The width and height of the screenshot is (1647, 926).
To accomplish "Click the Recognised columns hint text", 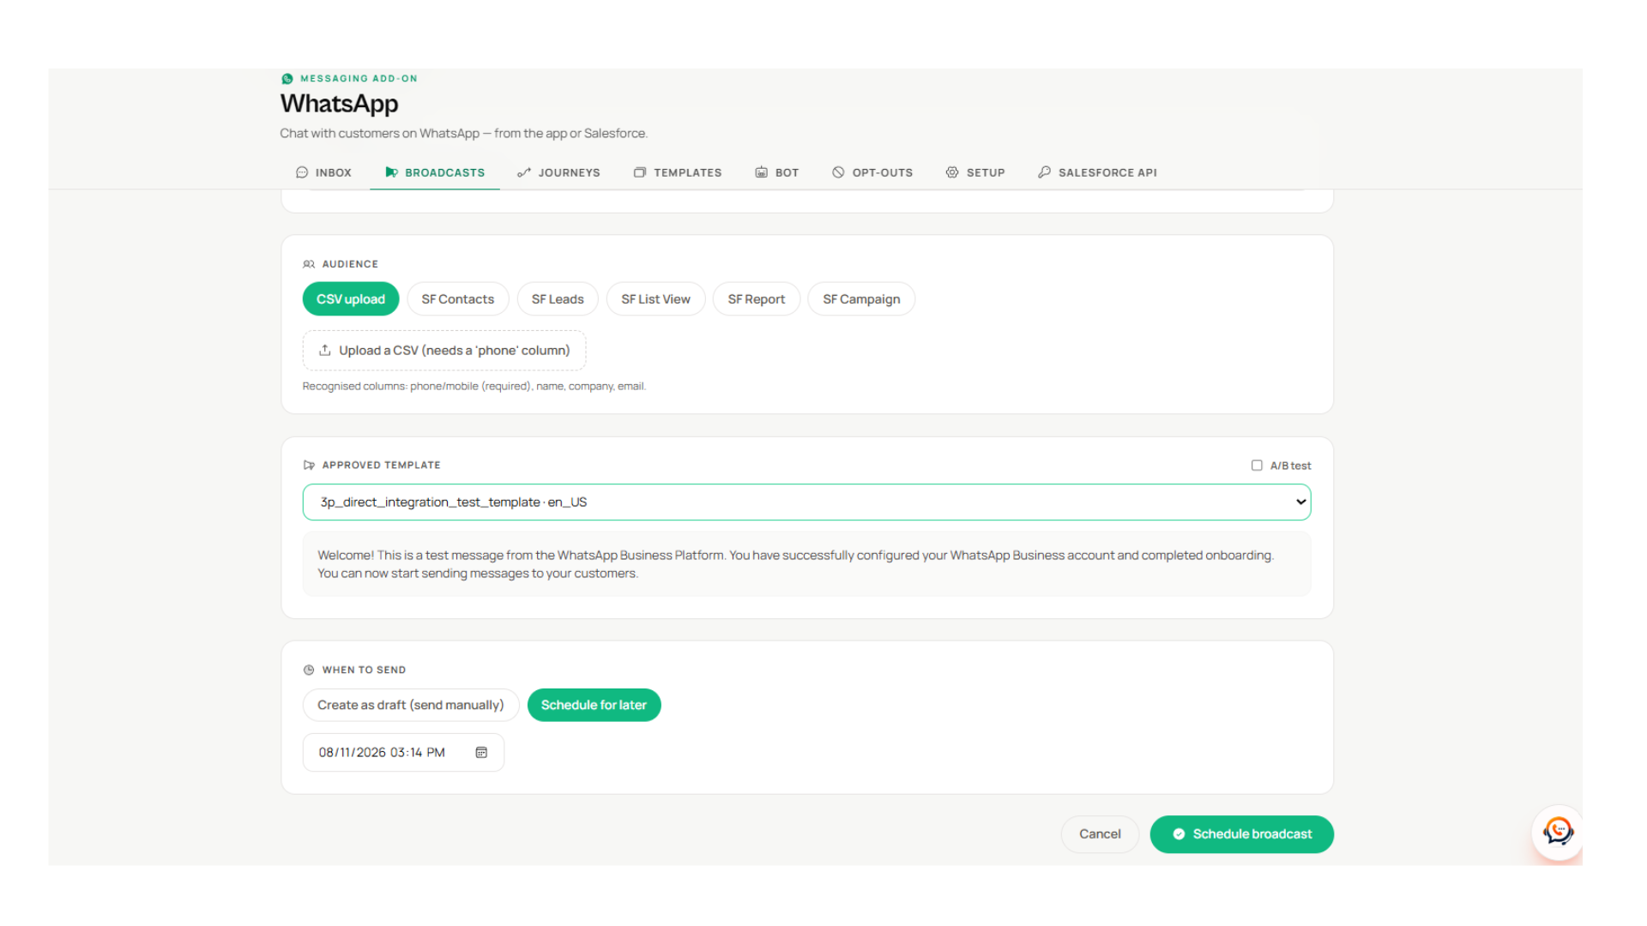I will point(474,387).
